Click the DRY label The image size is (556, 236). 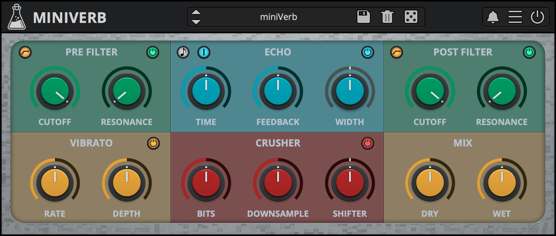tap(430, 214)
